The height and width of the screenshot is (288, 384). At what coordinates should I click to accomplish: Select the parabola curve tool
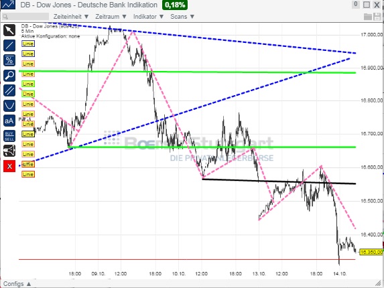(x=9, y=106)
